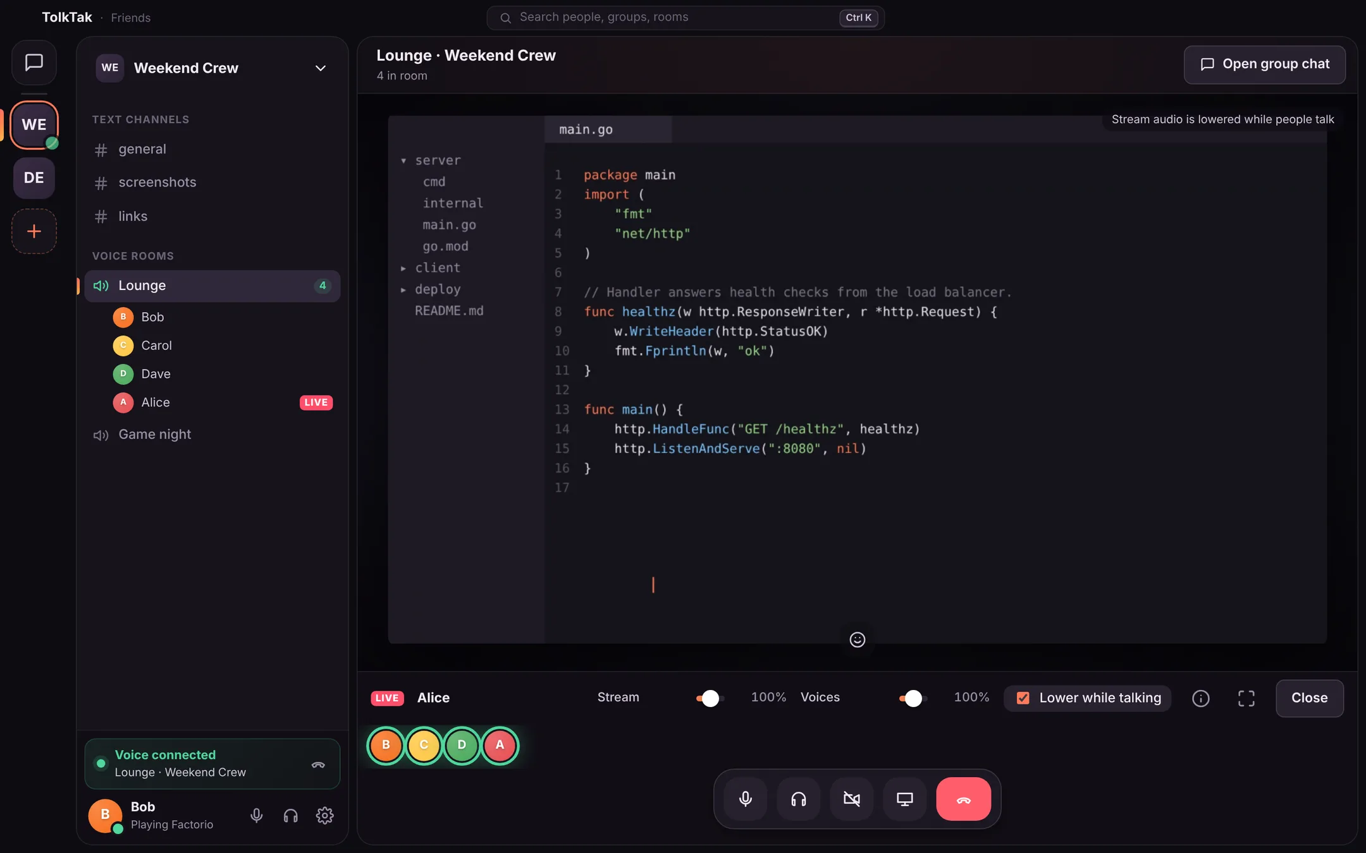1366x853 pixels.
Task: Click the emoji reaction icon on the stream
Action: pos(858,640)
